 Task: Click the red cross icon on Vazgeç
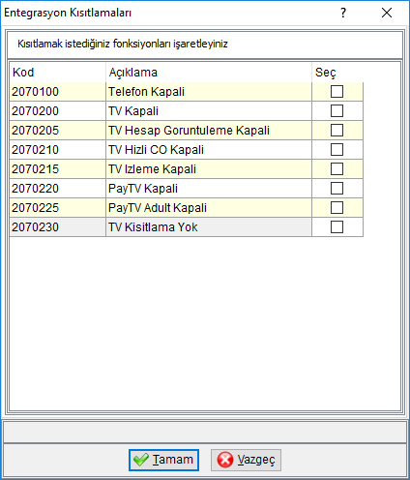click(224, 460)
